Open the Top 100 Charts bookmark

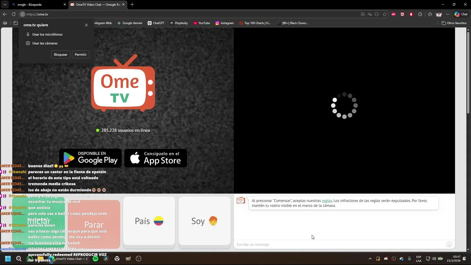tap(255, 23)
